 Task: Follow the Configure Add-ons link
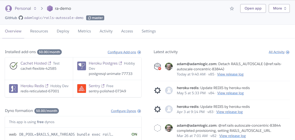[124, 52]
